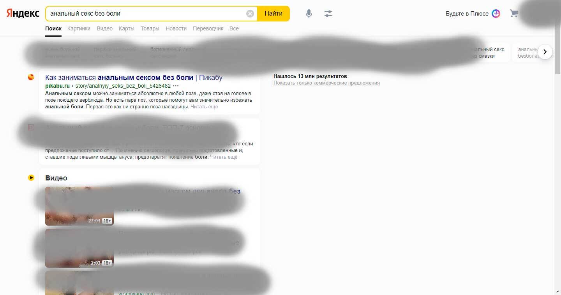The height and width of the screenshot is (295, 561).
Task: Activate voice search microphone icon
Action: 309,14
